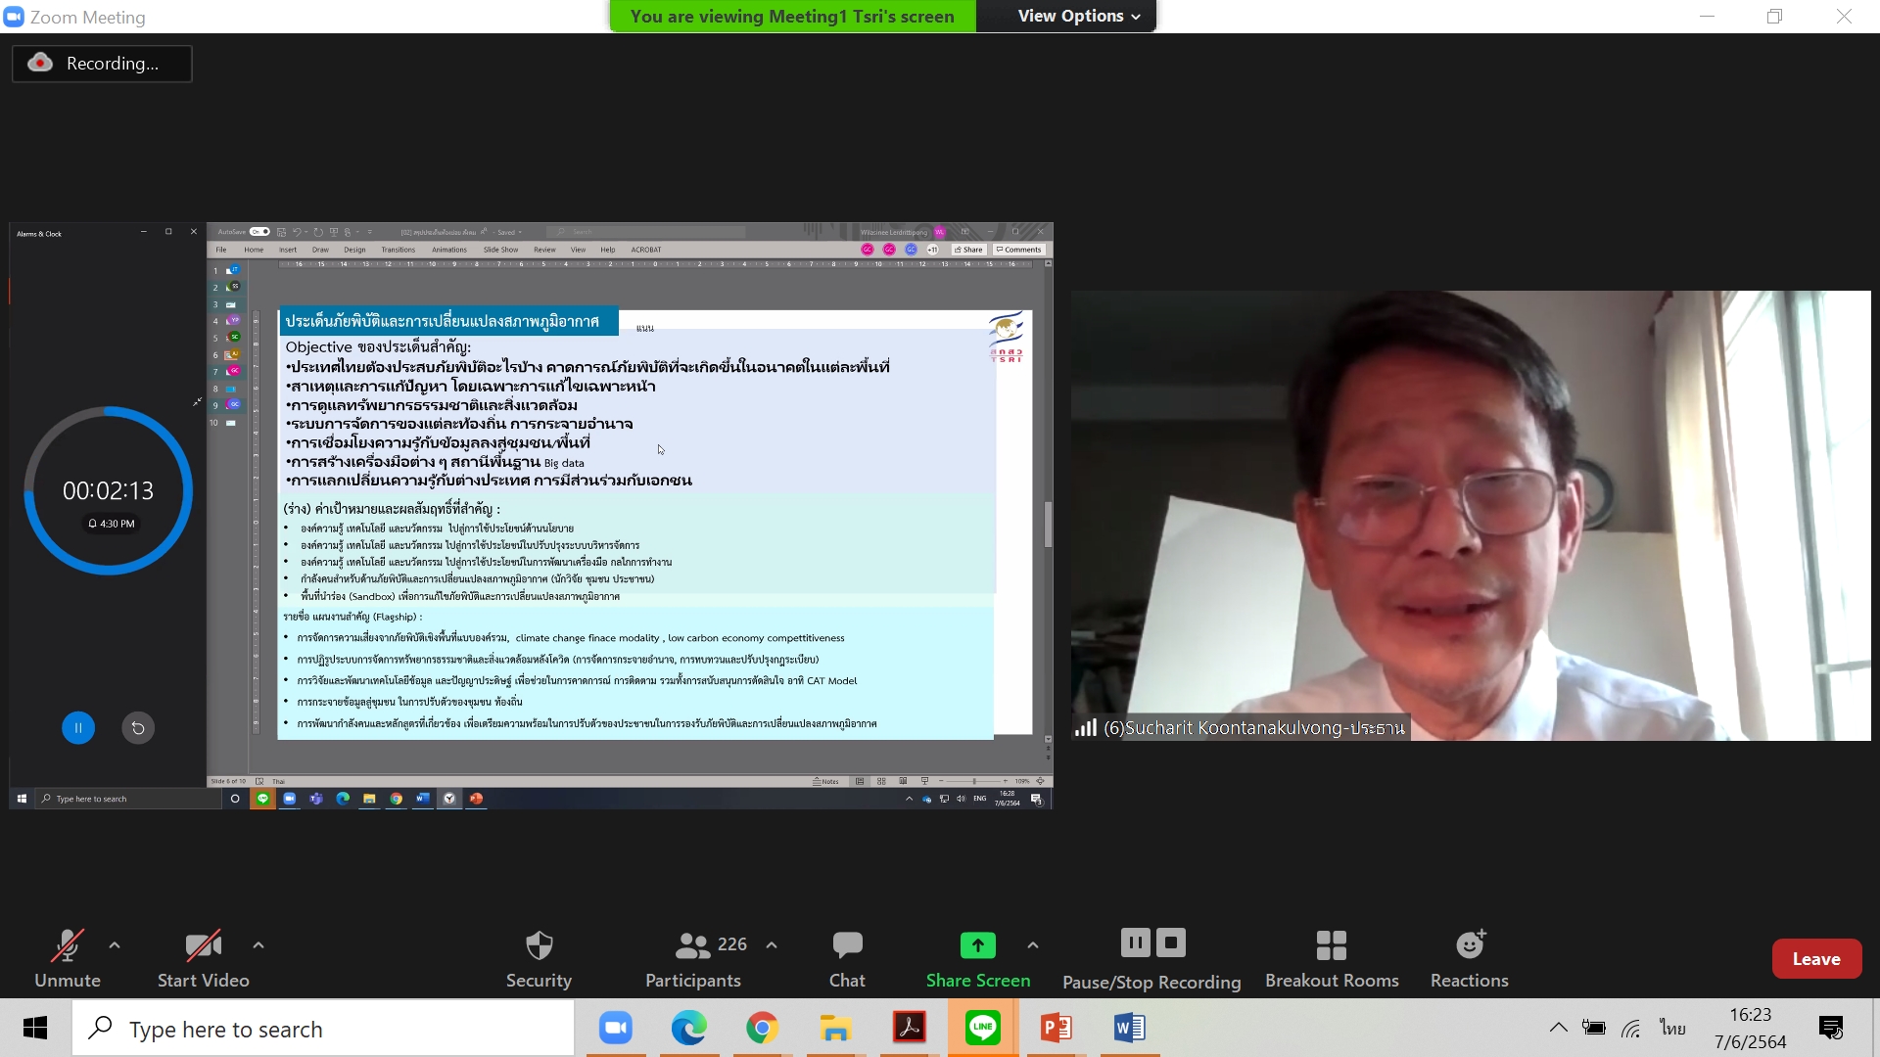Open the Security shield menu

click(x=539, y=959)
